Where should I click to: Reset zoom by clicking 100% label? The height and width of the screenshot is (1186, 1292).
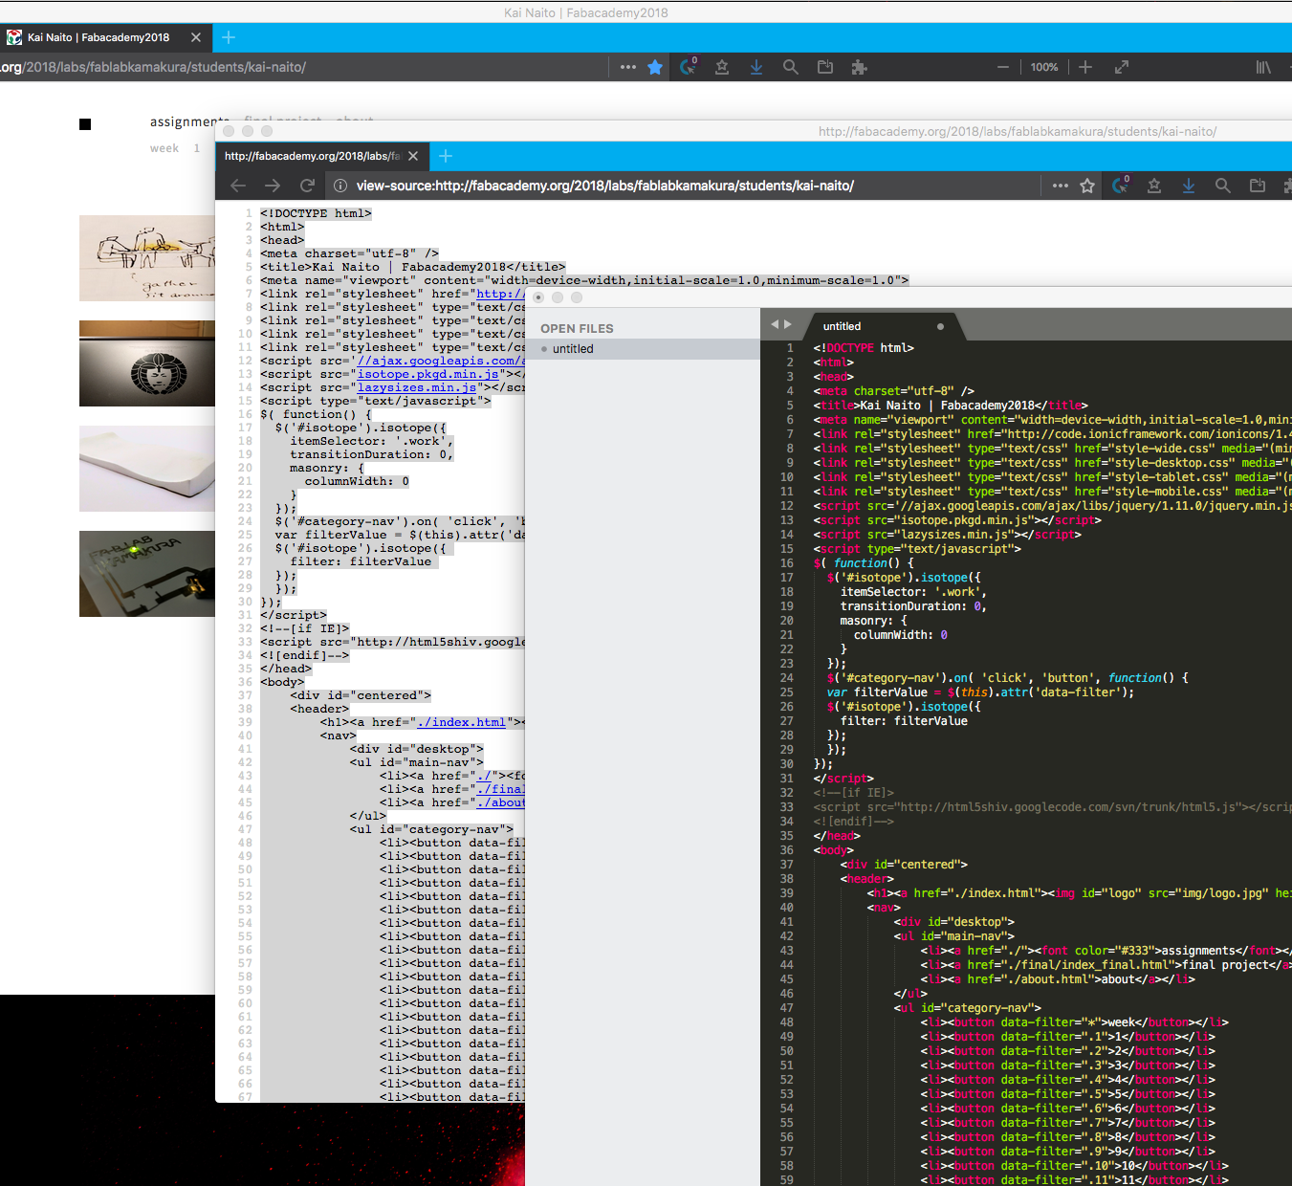tap(1044, 67)
